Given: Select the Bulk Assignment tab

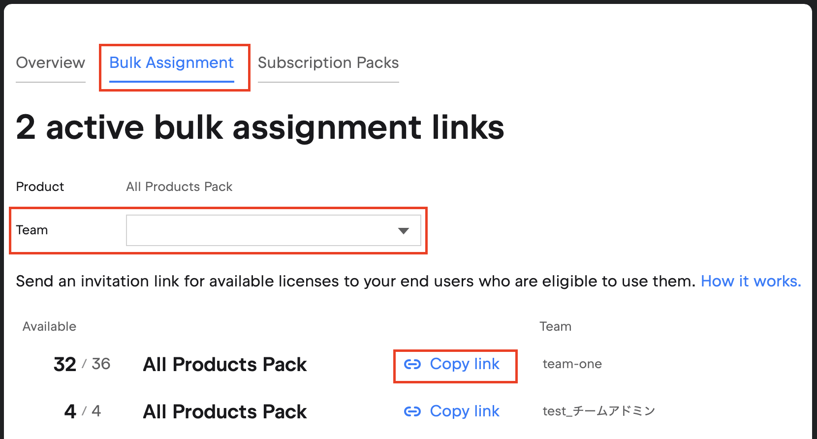Looking at the screenshot, I should (171, 63).
